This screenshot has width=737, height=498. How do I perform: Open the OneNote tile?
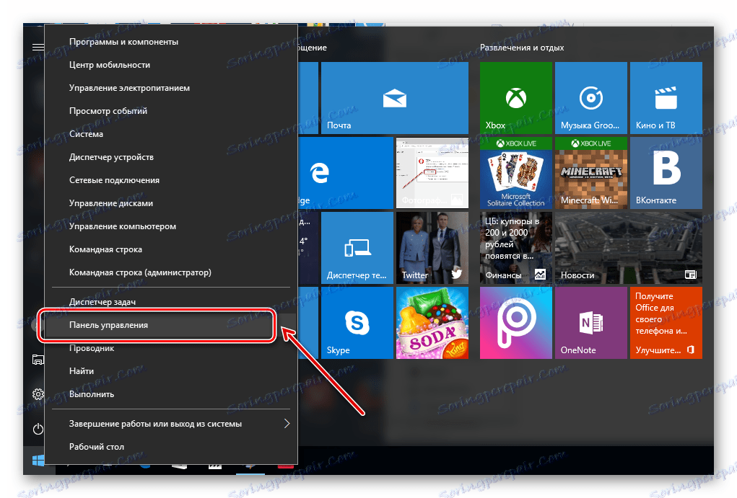(x=590, y=323)
